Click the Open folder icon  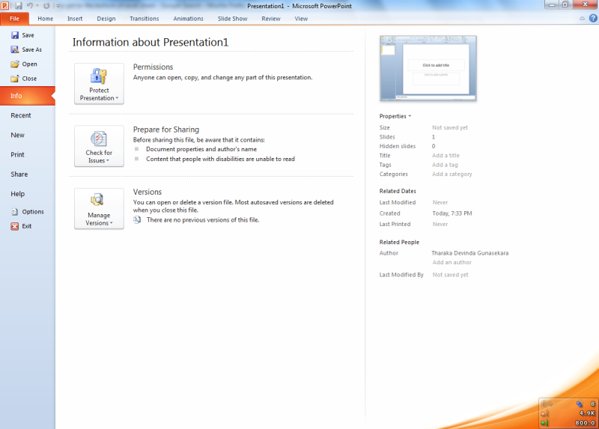point(15,64)
